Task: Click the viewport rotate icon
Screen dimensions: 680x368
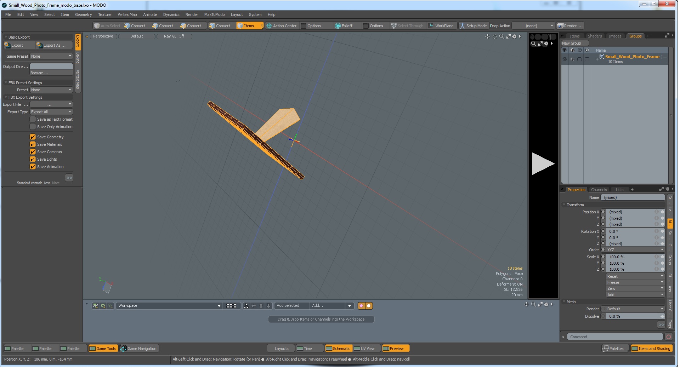Action: [x=494, y=36]
